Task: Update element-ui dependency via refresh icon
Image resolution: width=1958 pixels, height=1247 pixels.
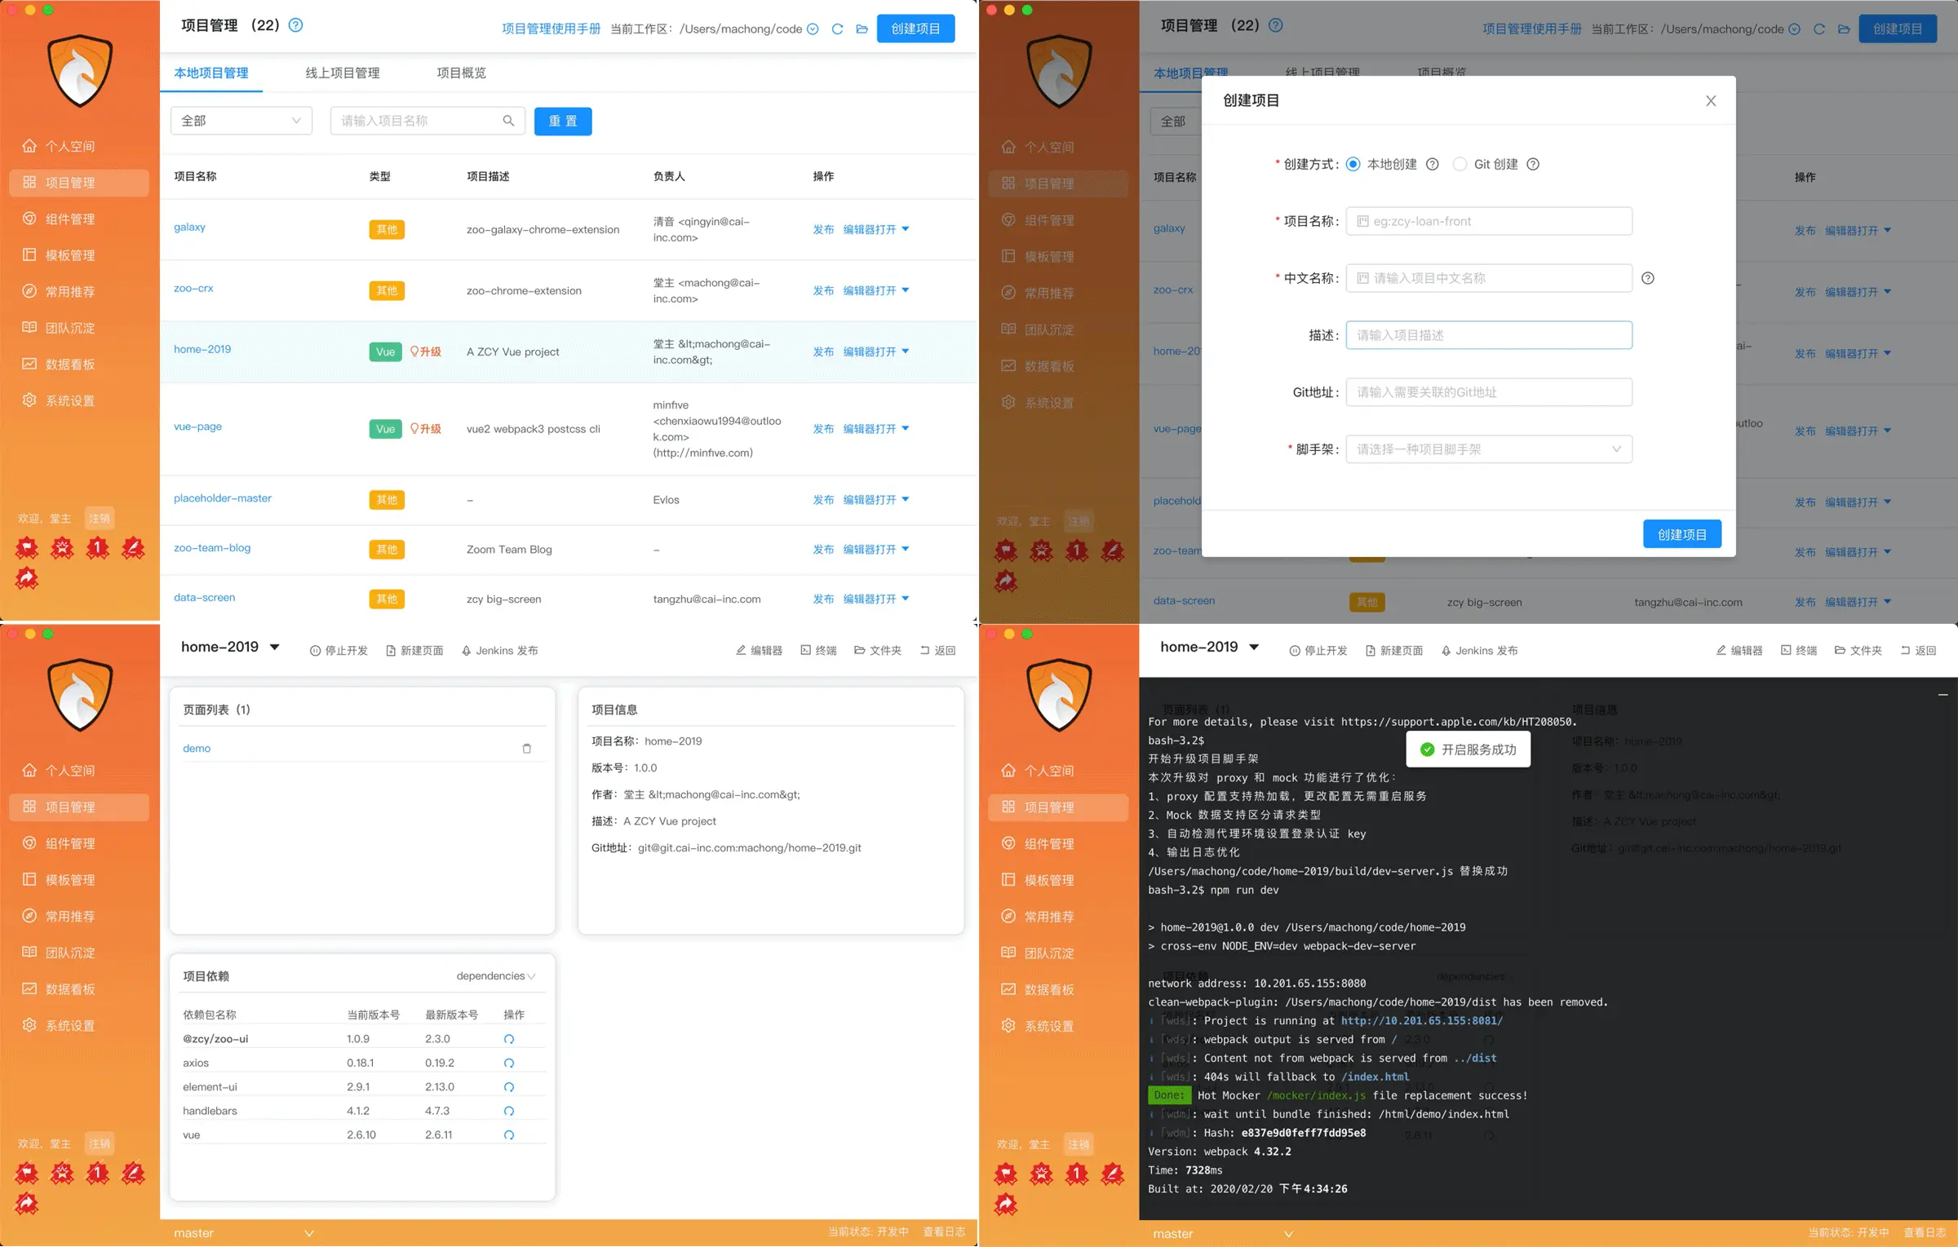Action: point(509,1087)
